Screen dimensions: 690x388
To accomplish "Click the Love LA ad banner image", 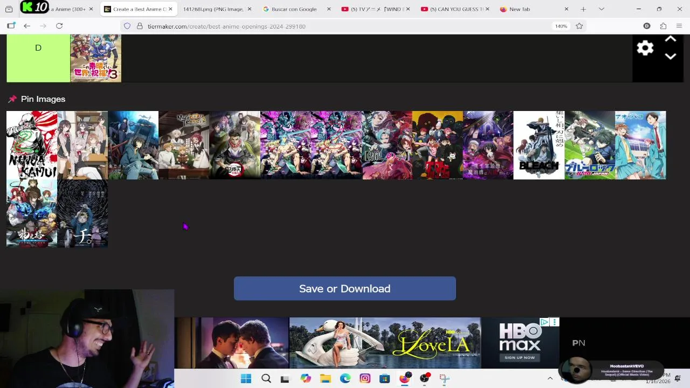I will [385, 343].
